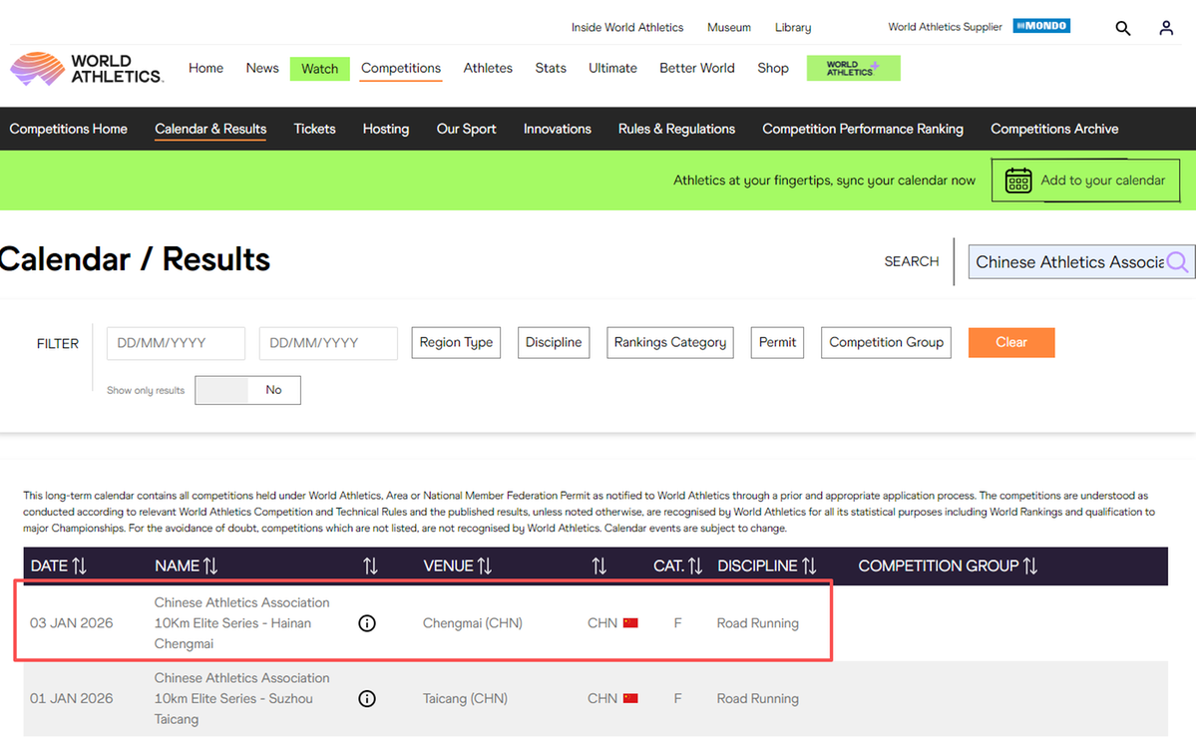Click Add to your calendar button
The width and height of the screenshot is (1196, 742).
coord(1085,181)
